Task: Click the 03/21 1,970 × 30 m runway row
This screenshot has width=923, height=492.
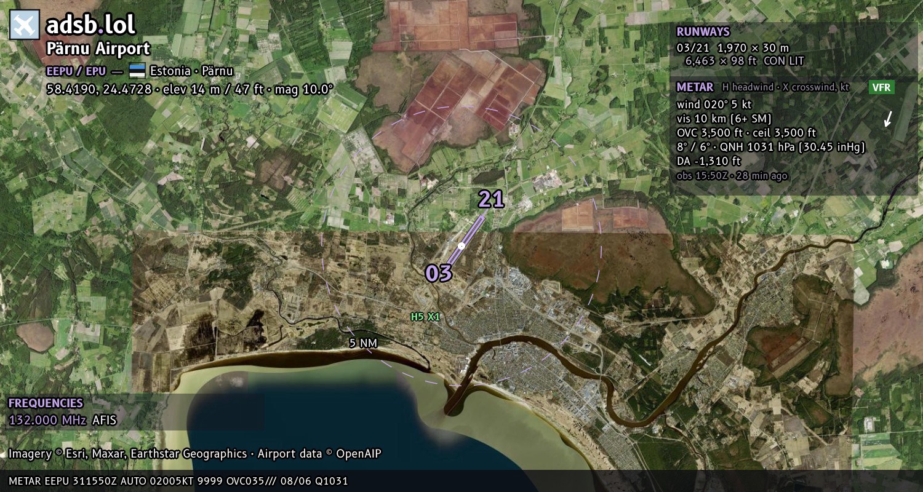Action: 732,47
